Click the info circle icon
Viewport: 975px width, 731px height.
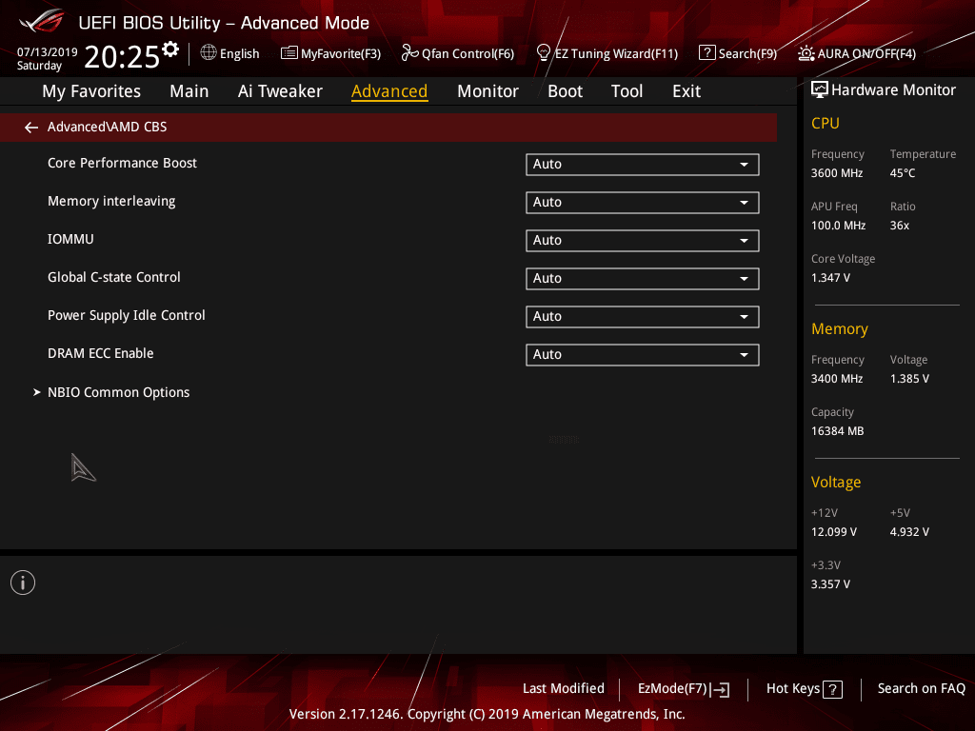pyautogui.click(x=23, y=583)
